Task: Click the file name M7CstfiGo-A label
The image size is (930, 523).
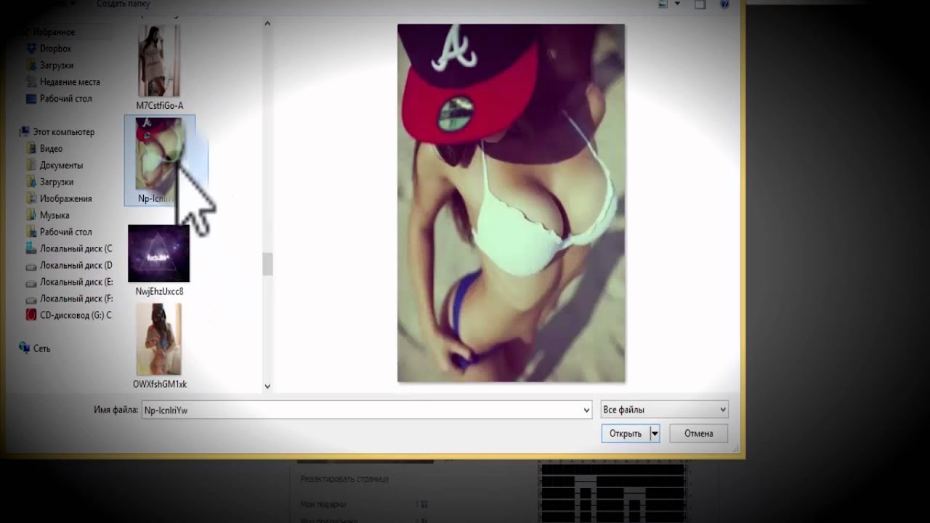Action: coord(159,105)
